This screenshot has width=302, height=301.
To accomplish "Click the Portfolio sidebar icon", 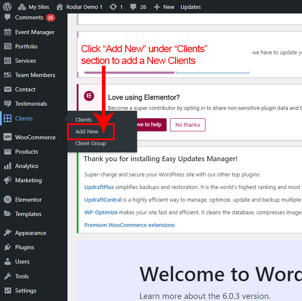I will click(8, 46).
